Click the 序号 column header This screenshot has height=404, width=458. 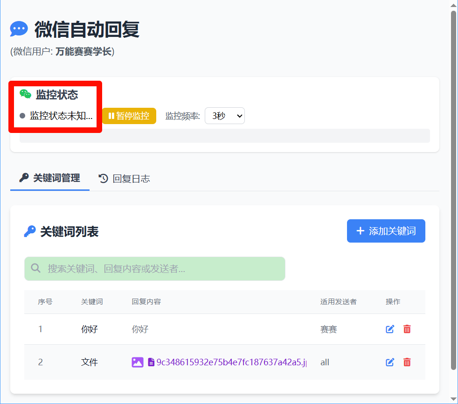[45, 302]
